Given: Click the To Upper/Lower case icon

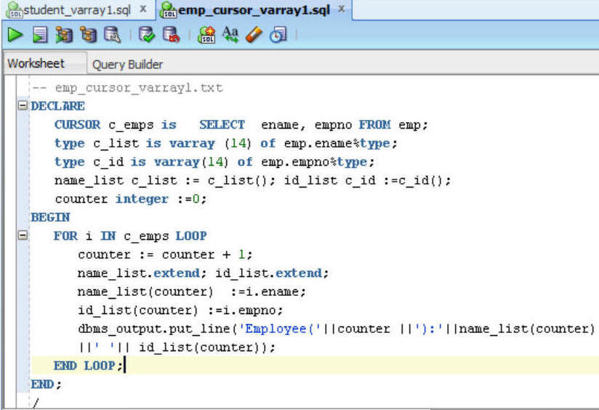Looking at the screenshot, I should pyautogui.click(x=230, y=35).
